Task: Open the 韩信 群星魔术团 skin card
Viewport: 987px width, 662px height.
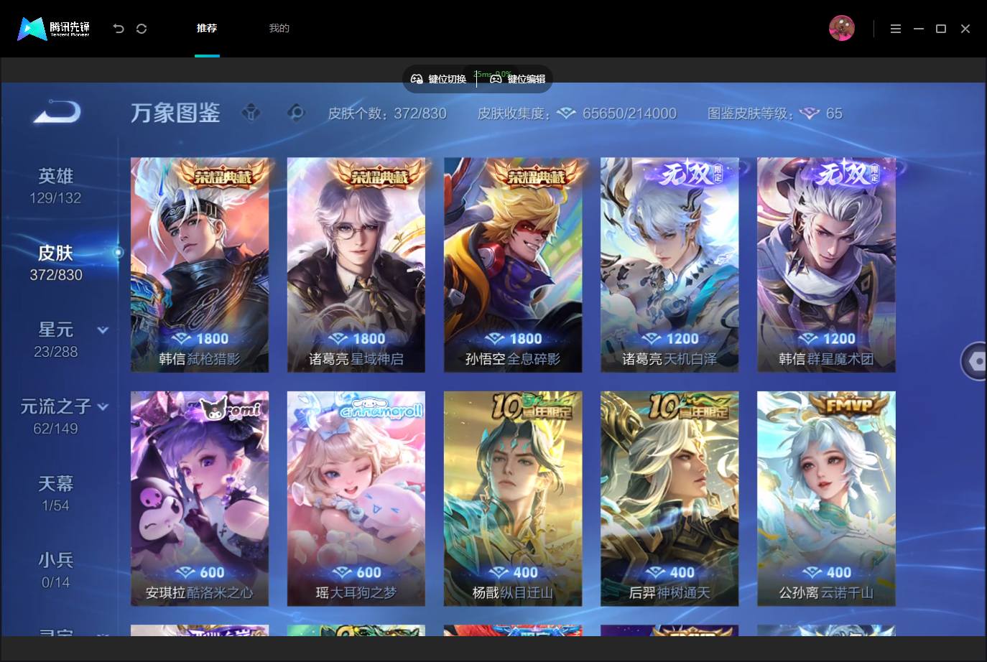Action: pyautogui.click(x=826, y=265)
